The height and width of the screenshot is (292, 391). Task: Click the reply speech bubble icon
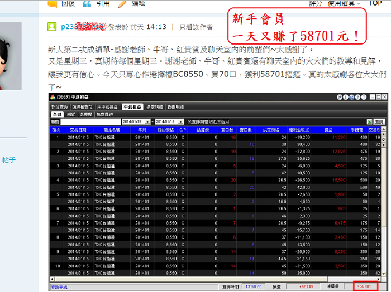(52, 3)
